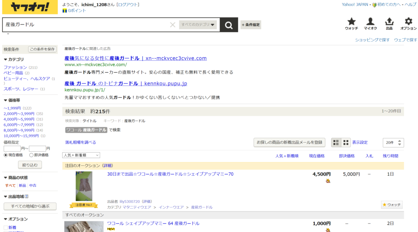Open the 表示設定 link

[360, 143]
